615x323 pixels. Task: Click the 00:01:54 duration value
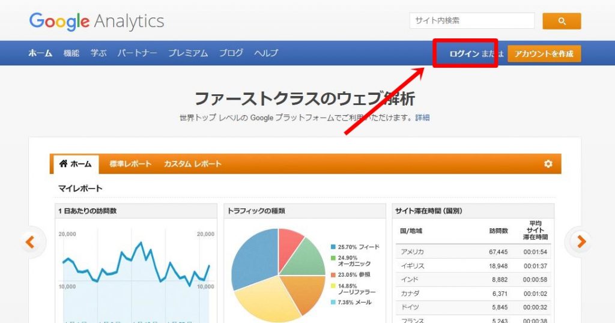tap(535, 252)
